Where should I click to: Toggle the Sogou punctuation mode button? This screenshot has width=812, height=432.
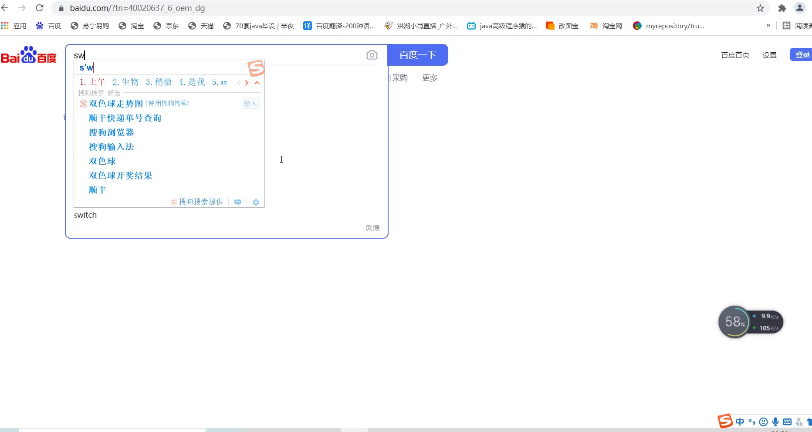[x=752, y=422]
